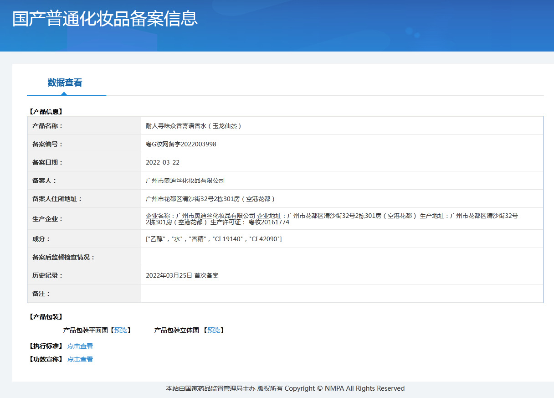View 执行标准 via 点击查看 link
This screenshot has height=398, width=554.
pyautogui.click(x=80, y=346)
